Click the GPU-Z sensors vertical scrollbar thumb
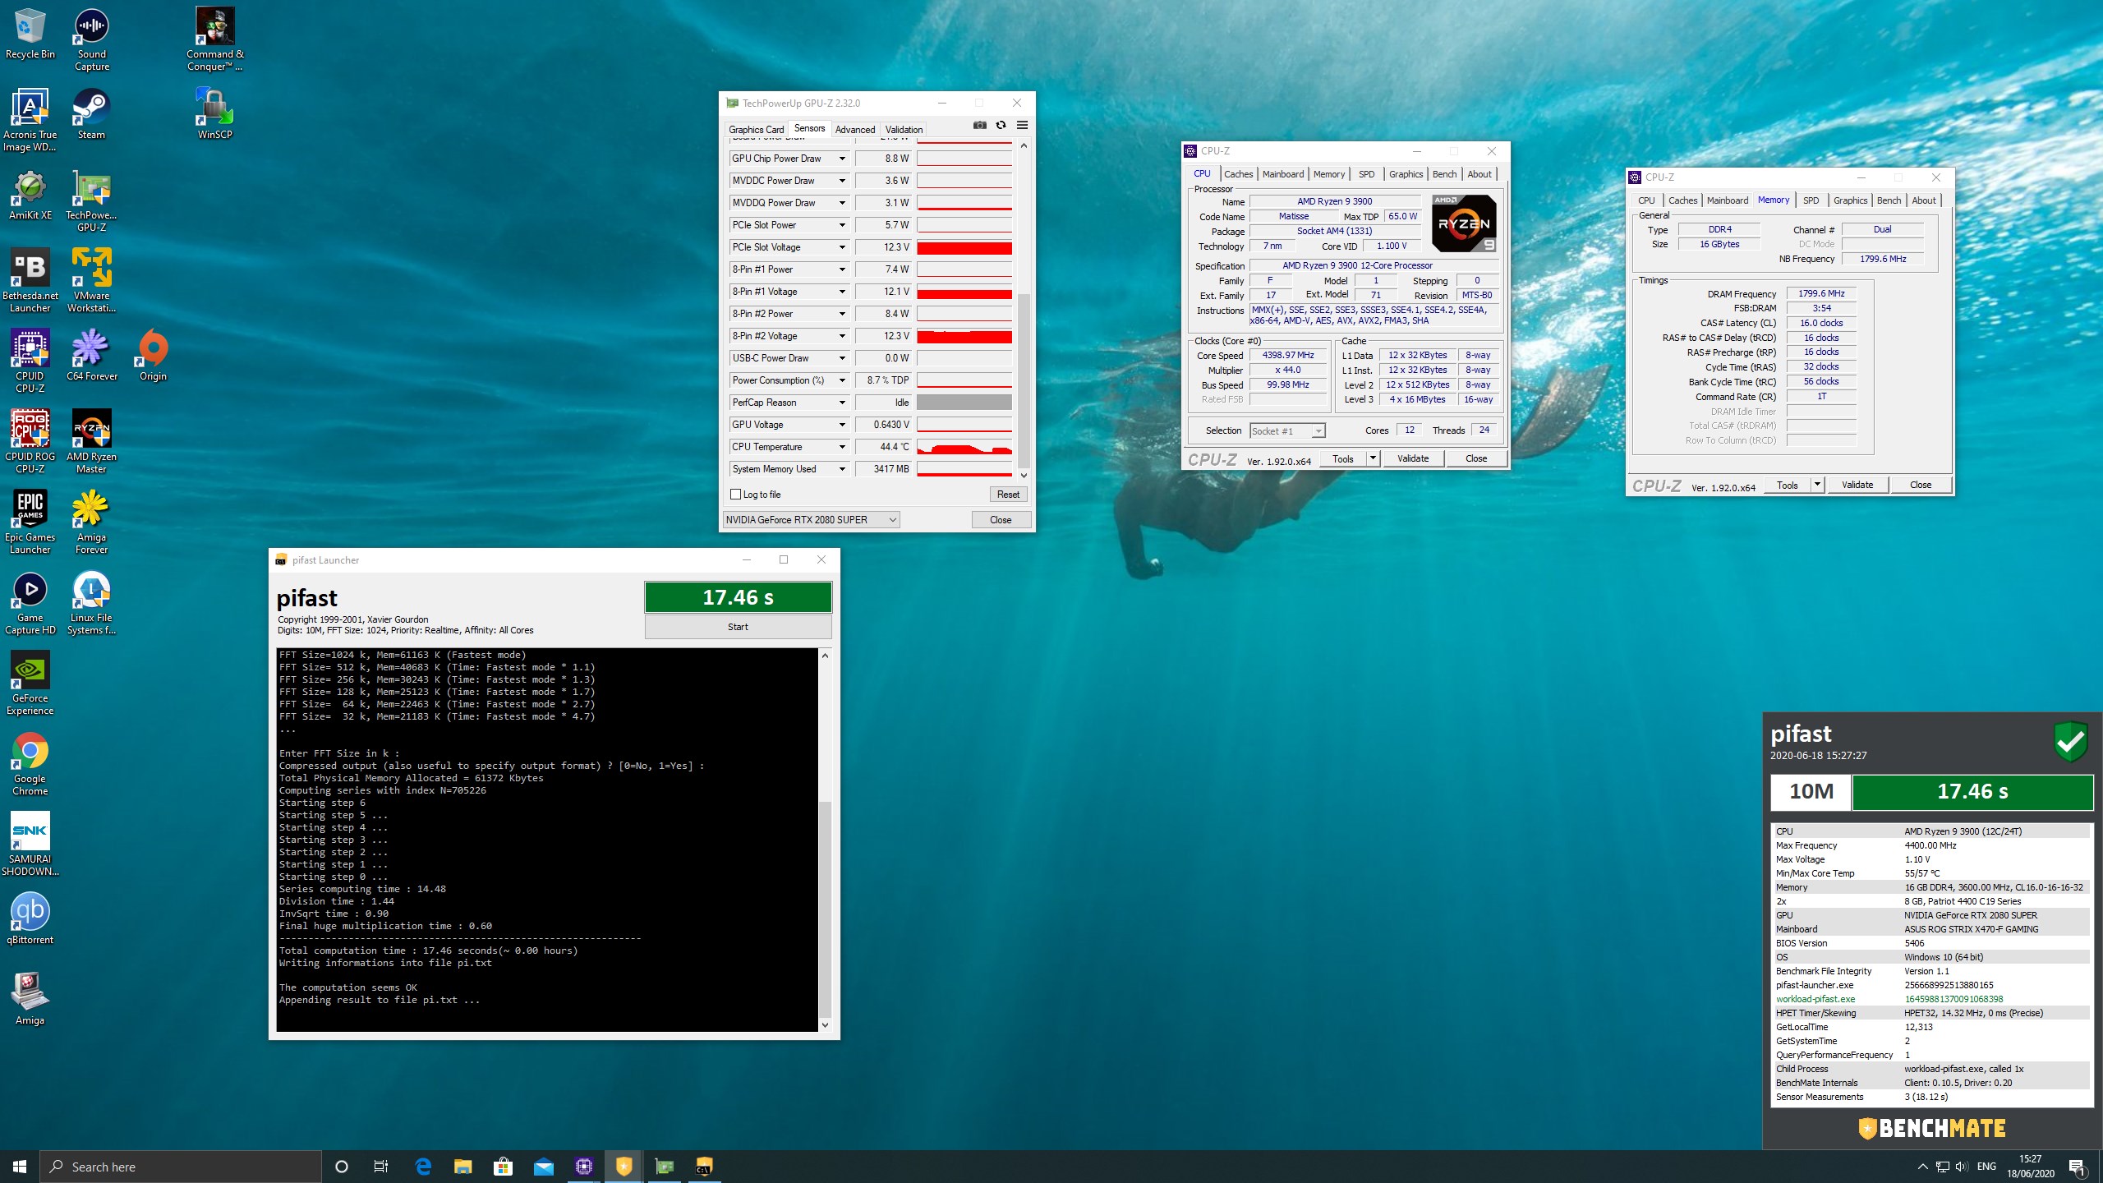This screenshot has height=1183, width=2103. pos(1024,380)
